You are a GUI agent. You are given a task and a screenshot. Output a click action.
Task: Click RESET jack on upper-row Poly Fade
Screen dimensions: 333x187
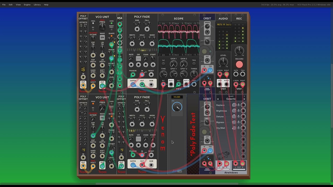pyautogui.click(x=151, y=75)
